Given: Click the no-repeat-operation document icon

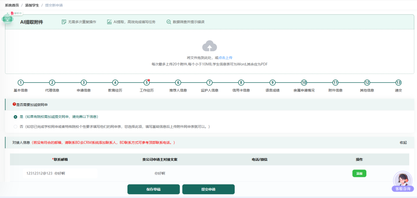Looking at the screenshot, I should [64, 22].
